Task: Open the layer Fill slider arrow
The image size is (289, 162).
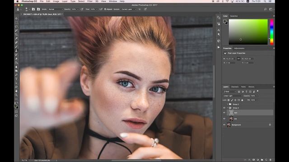Action: click(x=257, y=100)
